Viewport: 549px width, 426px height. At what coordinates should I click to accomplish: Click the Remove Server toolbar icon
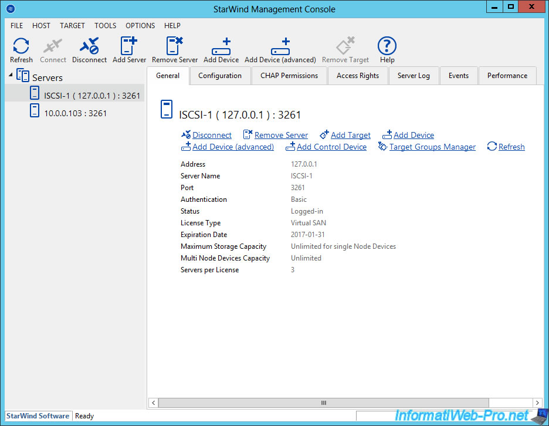click(x=174, y=46)
